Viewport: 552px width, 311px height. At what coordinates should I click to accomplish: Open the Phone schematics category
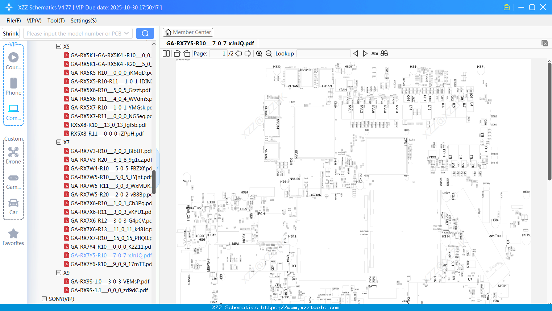[x=13, y=87]
